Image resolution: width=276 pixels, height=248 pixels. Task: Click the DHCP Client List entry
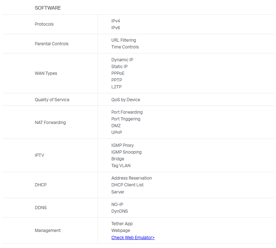[127, 185]
